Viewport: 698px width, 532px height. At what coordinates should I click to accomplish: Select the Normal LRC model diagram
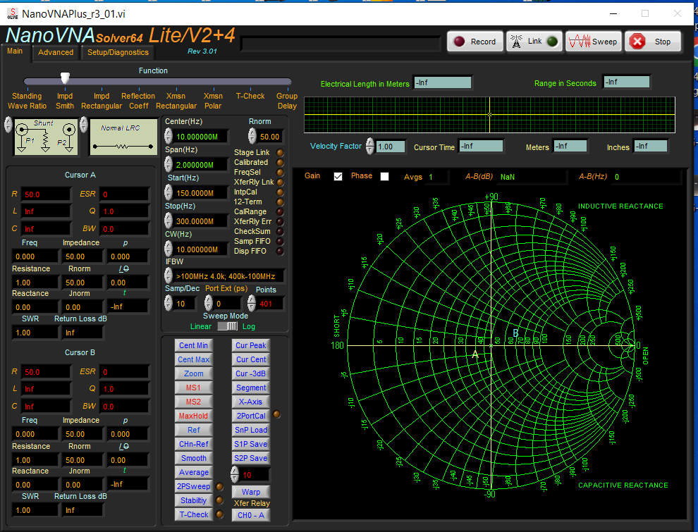(124, 137)
